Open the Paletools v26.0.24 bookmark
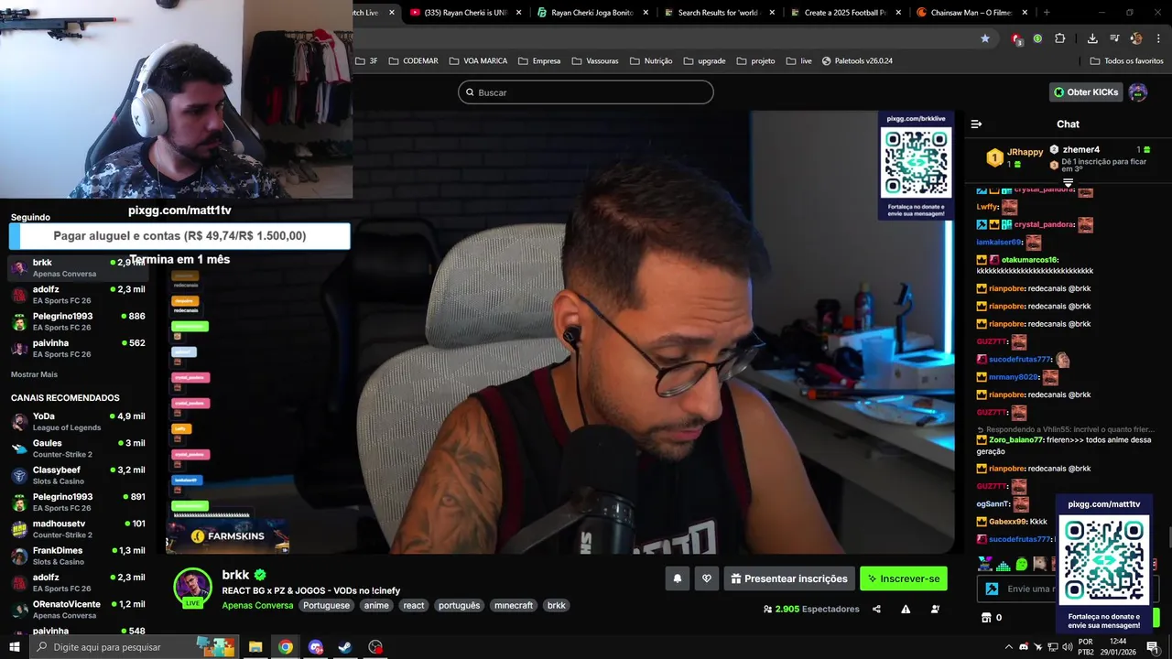 tap(857, 60)
